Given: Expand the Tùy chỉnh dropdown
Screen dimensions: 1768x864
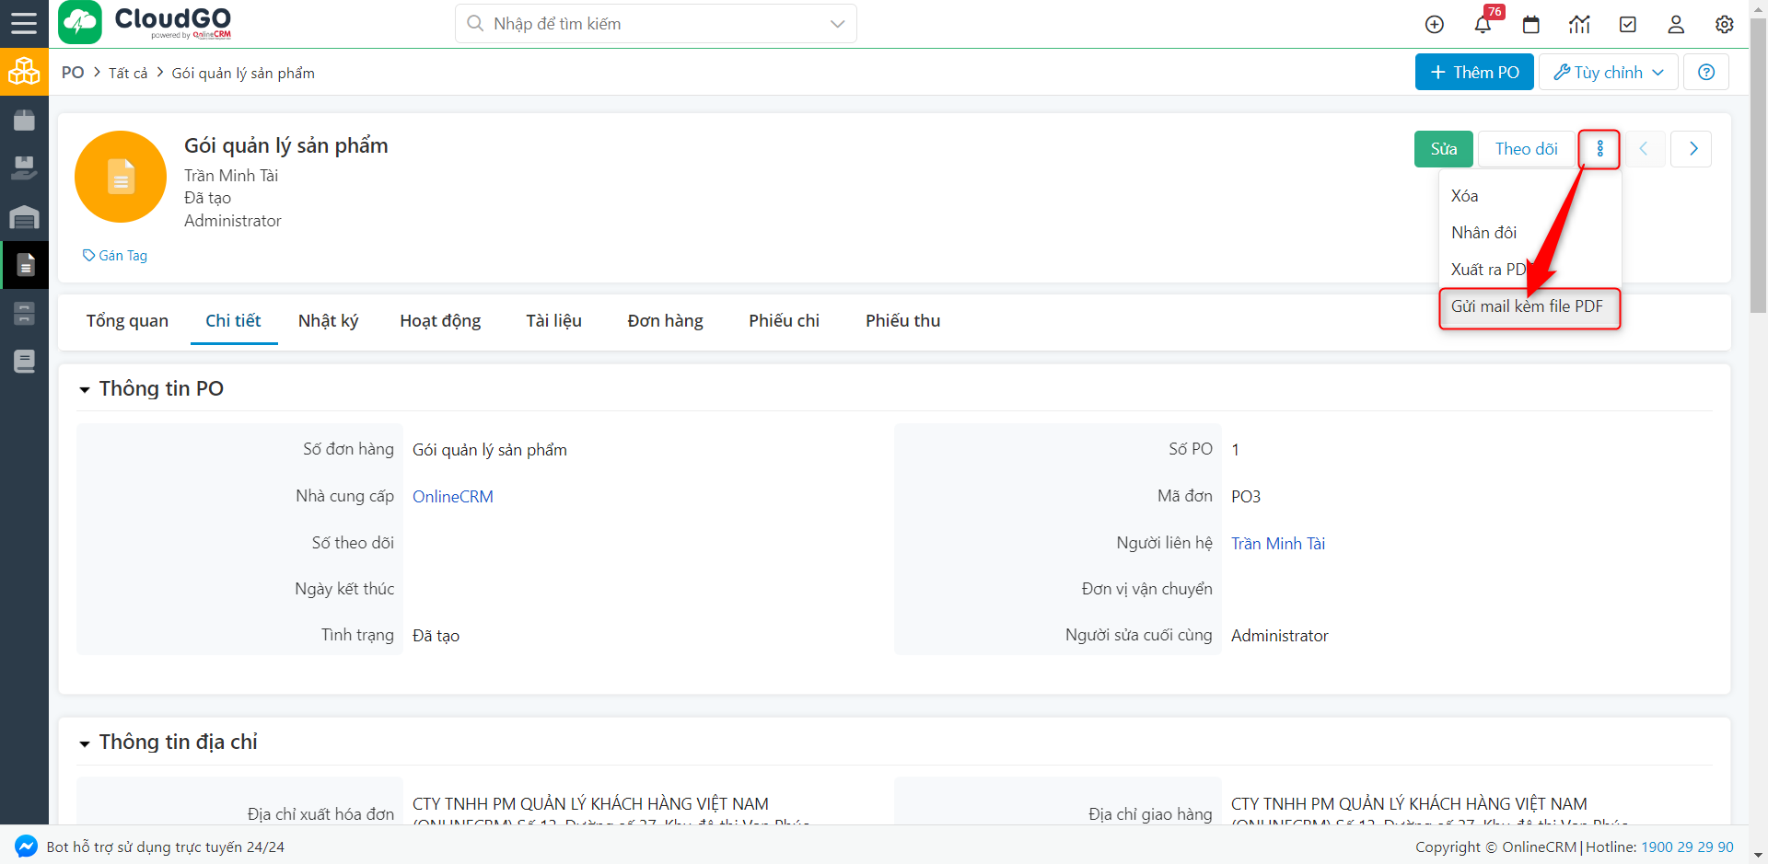Looking at the screenshot, I should [x=1608, y=73].
